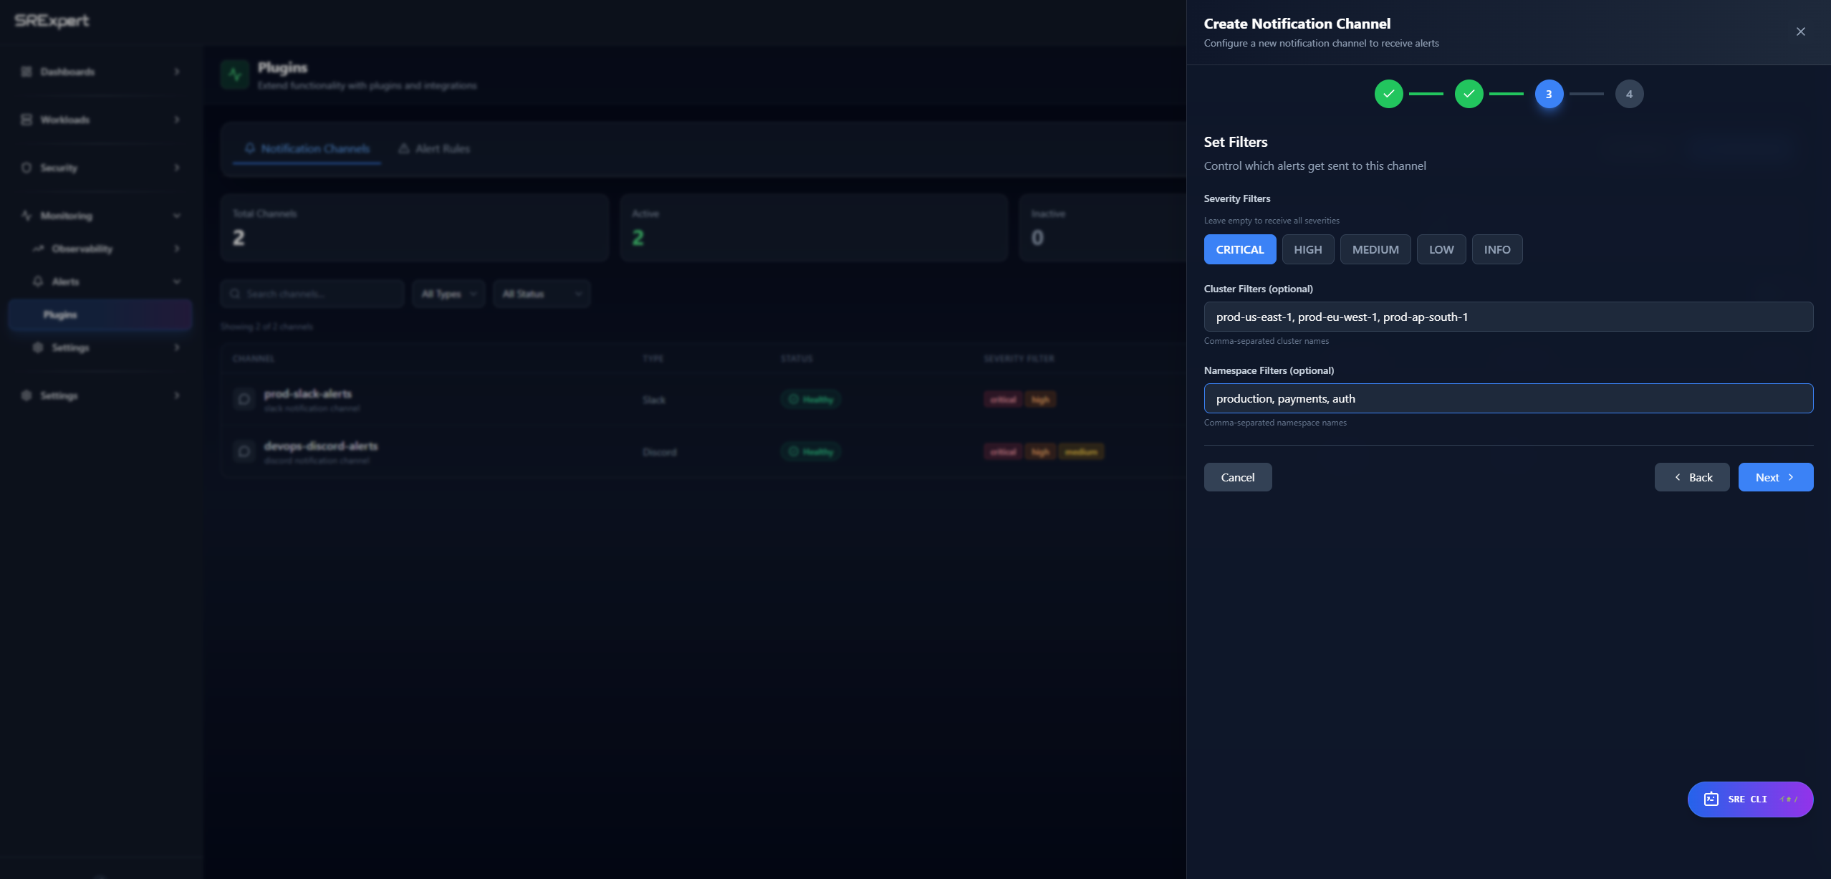This screenshot has height=879, width=1831.
Task: Click the Namespace Filters input field
Action: click(x=1508, y=398)
